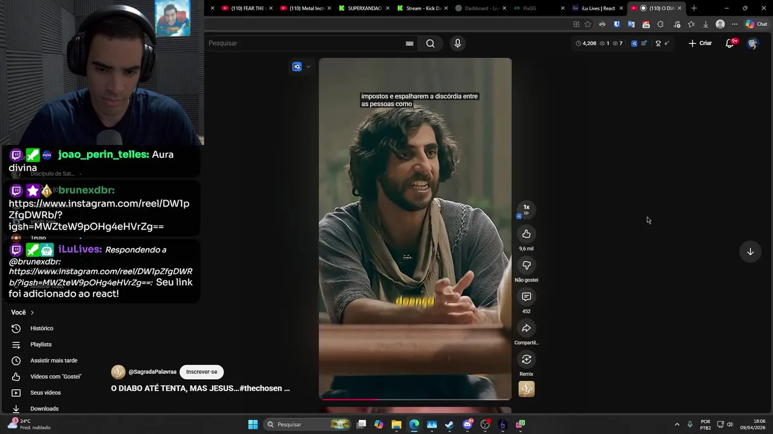Open the YouTube account avatar menu
This screenshot has height=434, width=773.
point(752,43)
